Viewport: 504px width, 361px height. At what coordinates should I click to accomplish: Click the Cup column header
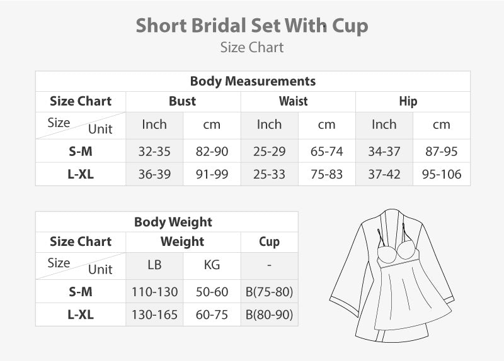click(269, 242)
